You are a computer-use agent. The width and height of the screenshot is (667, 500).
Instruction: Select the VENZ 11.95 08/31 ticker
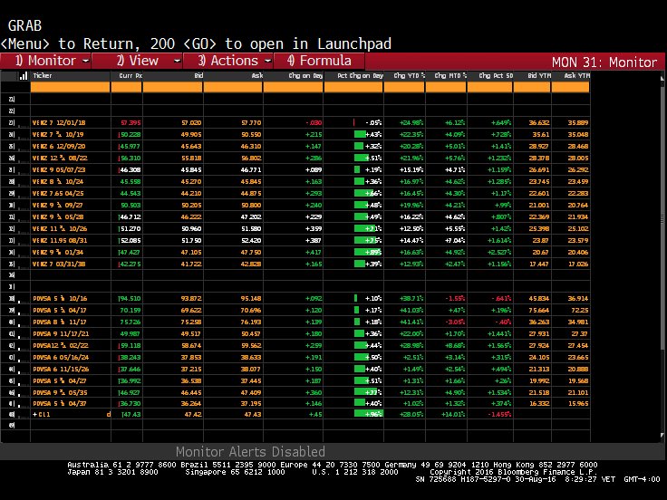[x=60, y=241]
